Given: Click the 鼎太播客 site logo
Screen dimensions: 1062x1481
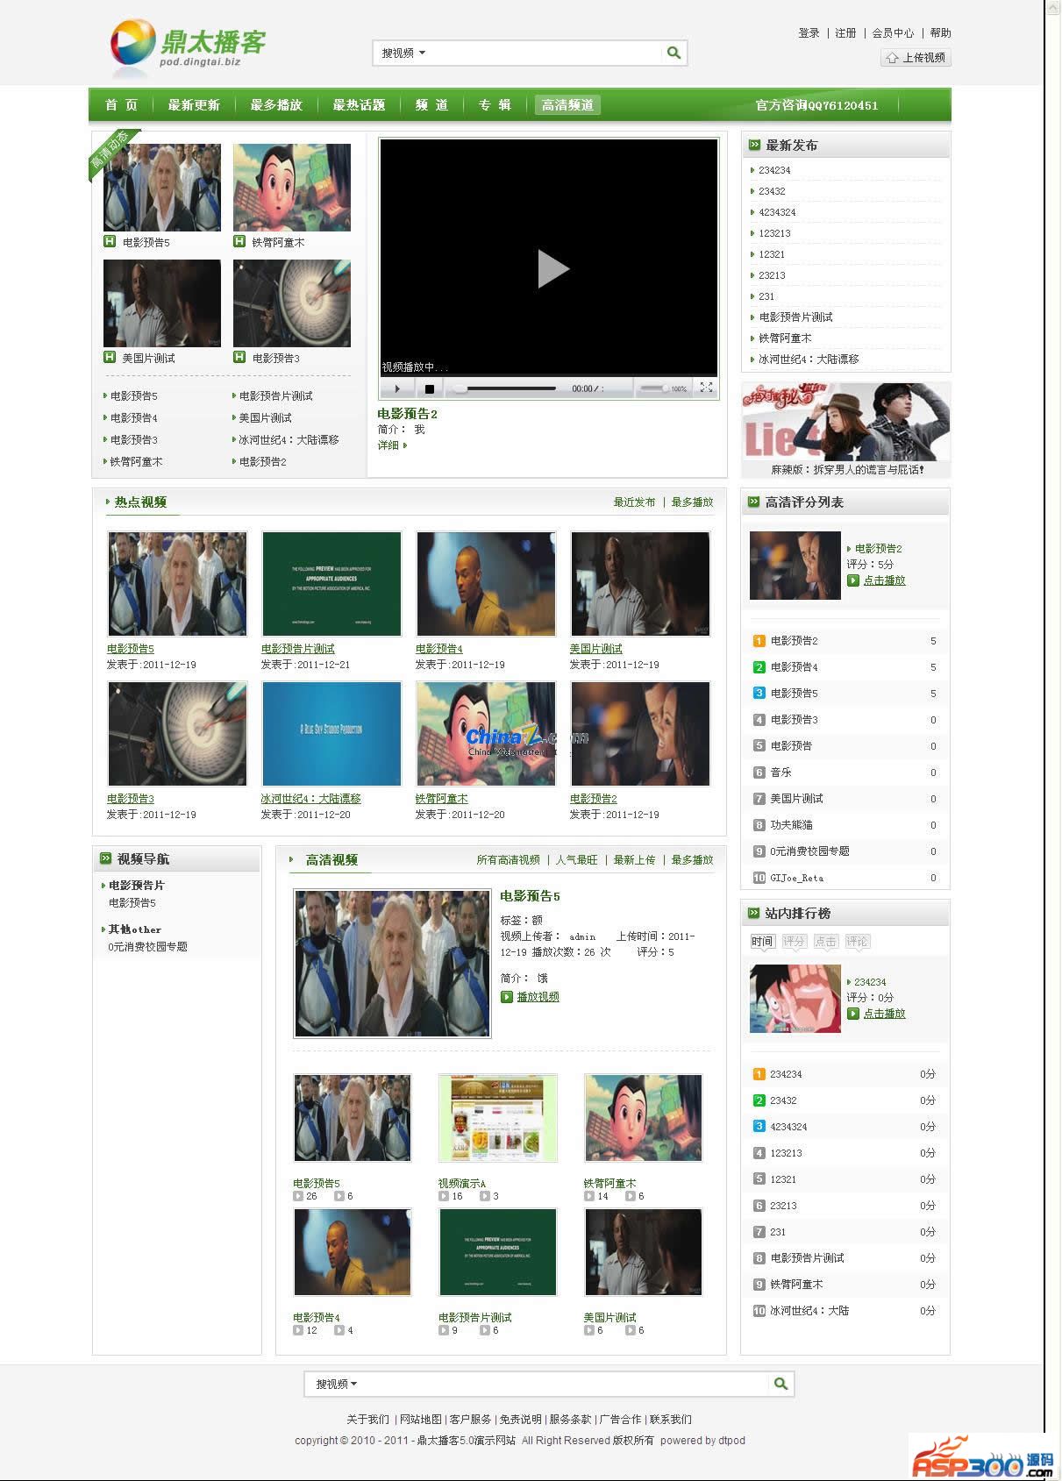Looking at the screenshot, I should [x=187, y=46].
